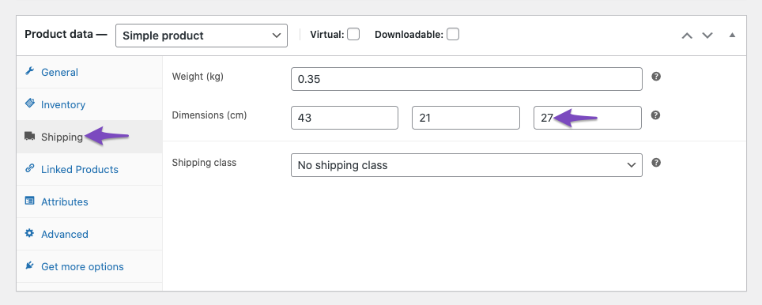Open the General tab
Image resolution: width=762 pixels, height=305 pixels.
(89, 72)
